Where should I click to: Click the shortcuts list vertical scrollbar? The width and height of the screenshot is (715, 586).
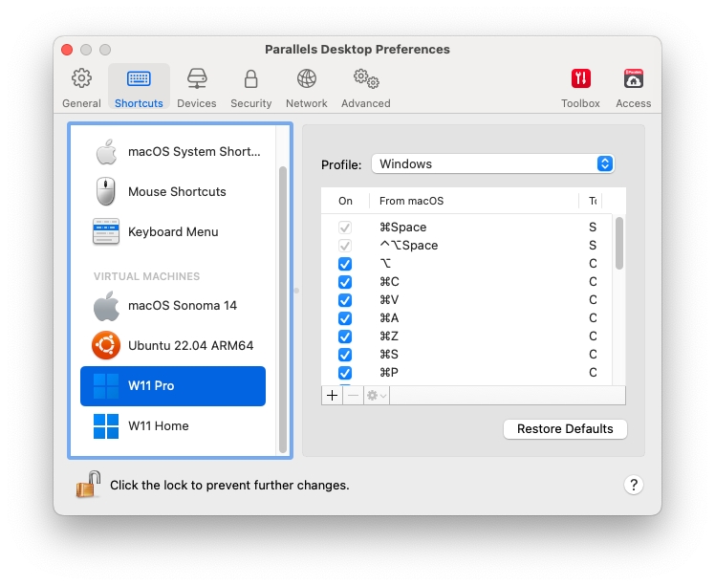pos(619,243)
